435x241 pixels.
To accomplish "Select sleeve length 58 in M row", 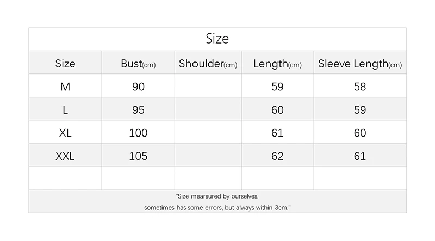I will [x=360, y=86].
